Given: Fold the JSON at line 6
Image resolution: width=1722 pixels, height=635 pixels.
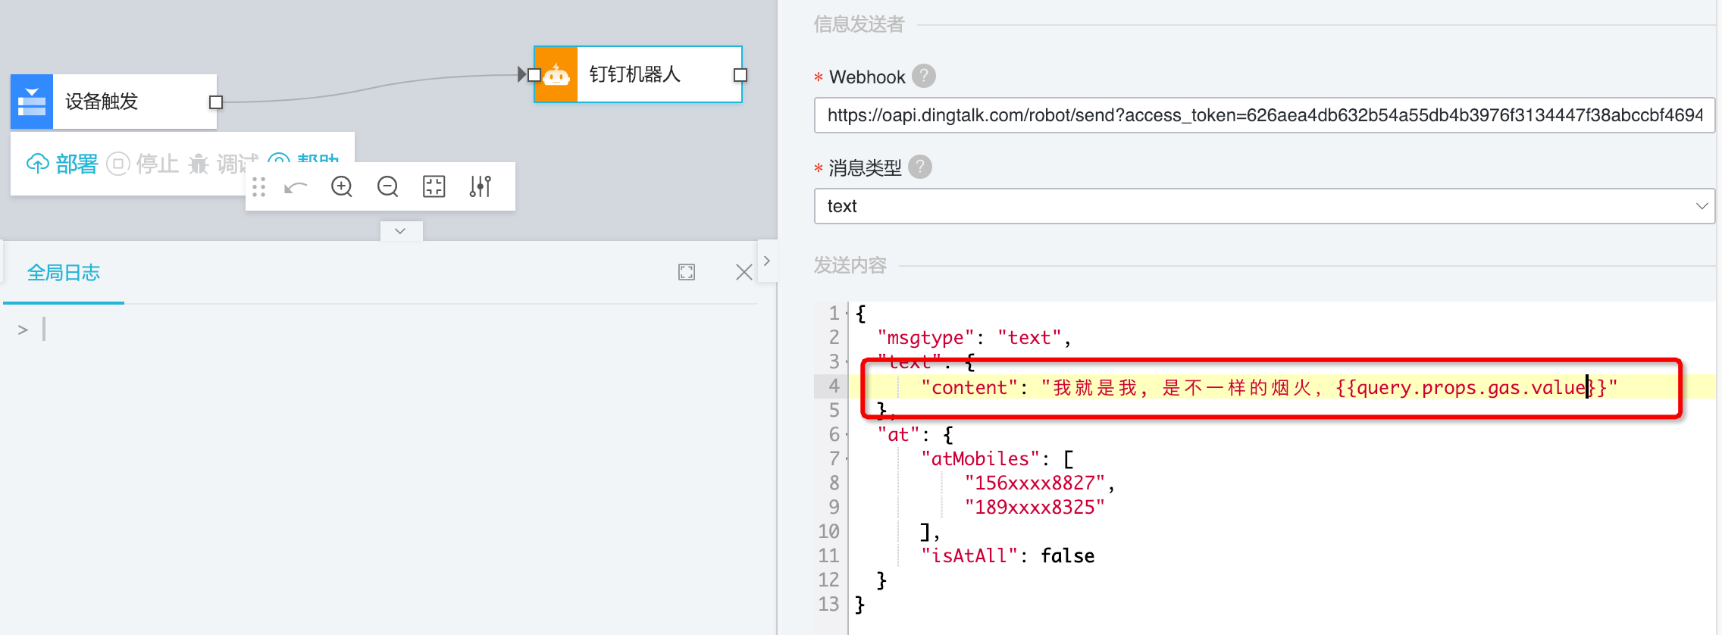Looking at the screenshot, I should [847, 435].
